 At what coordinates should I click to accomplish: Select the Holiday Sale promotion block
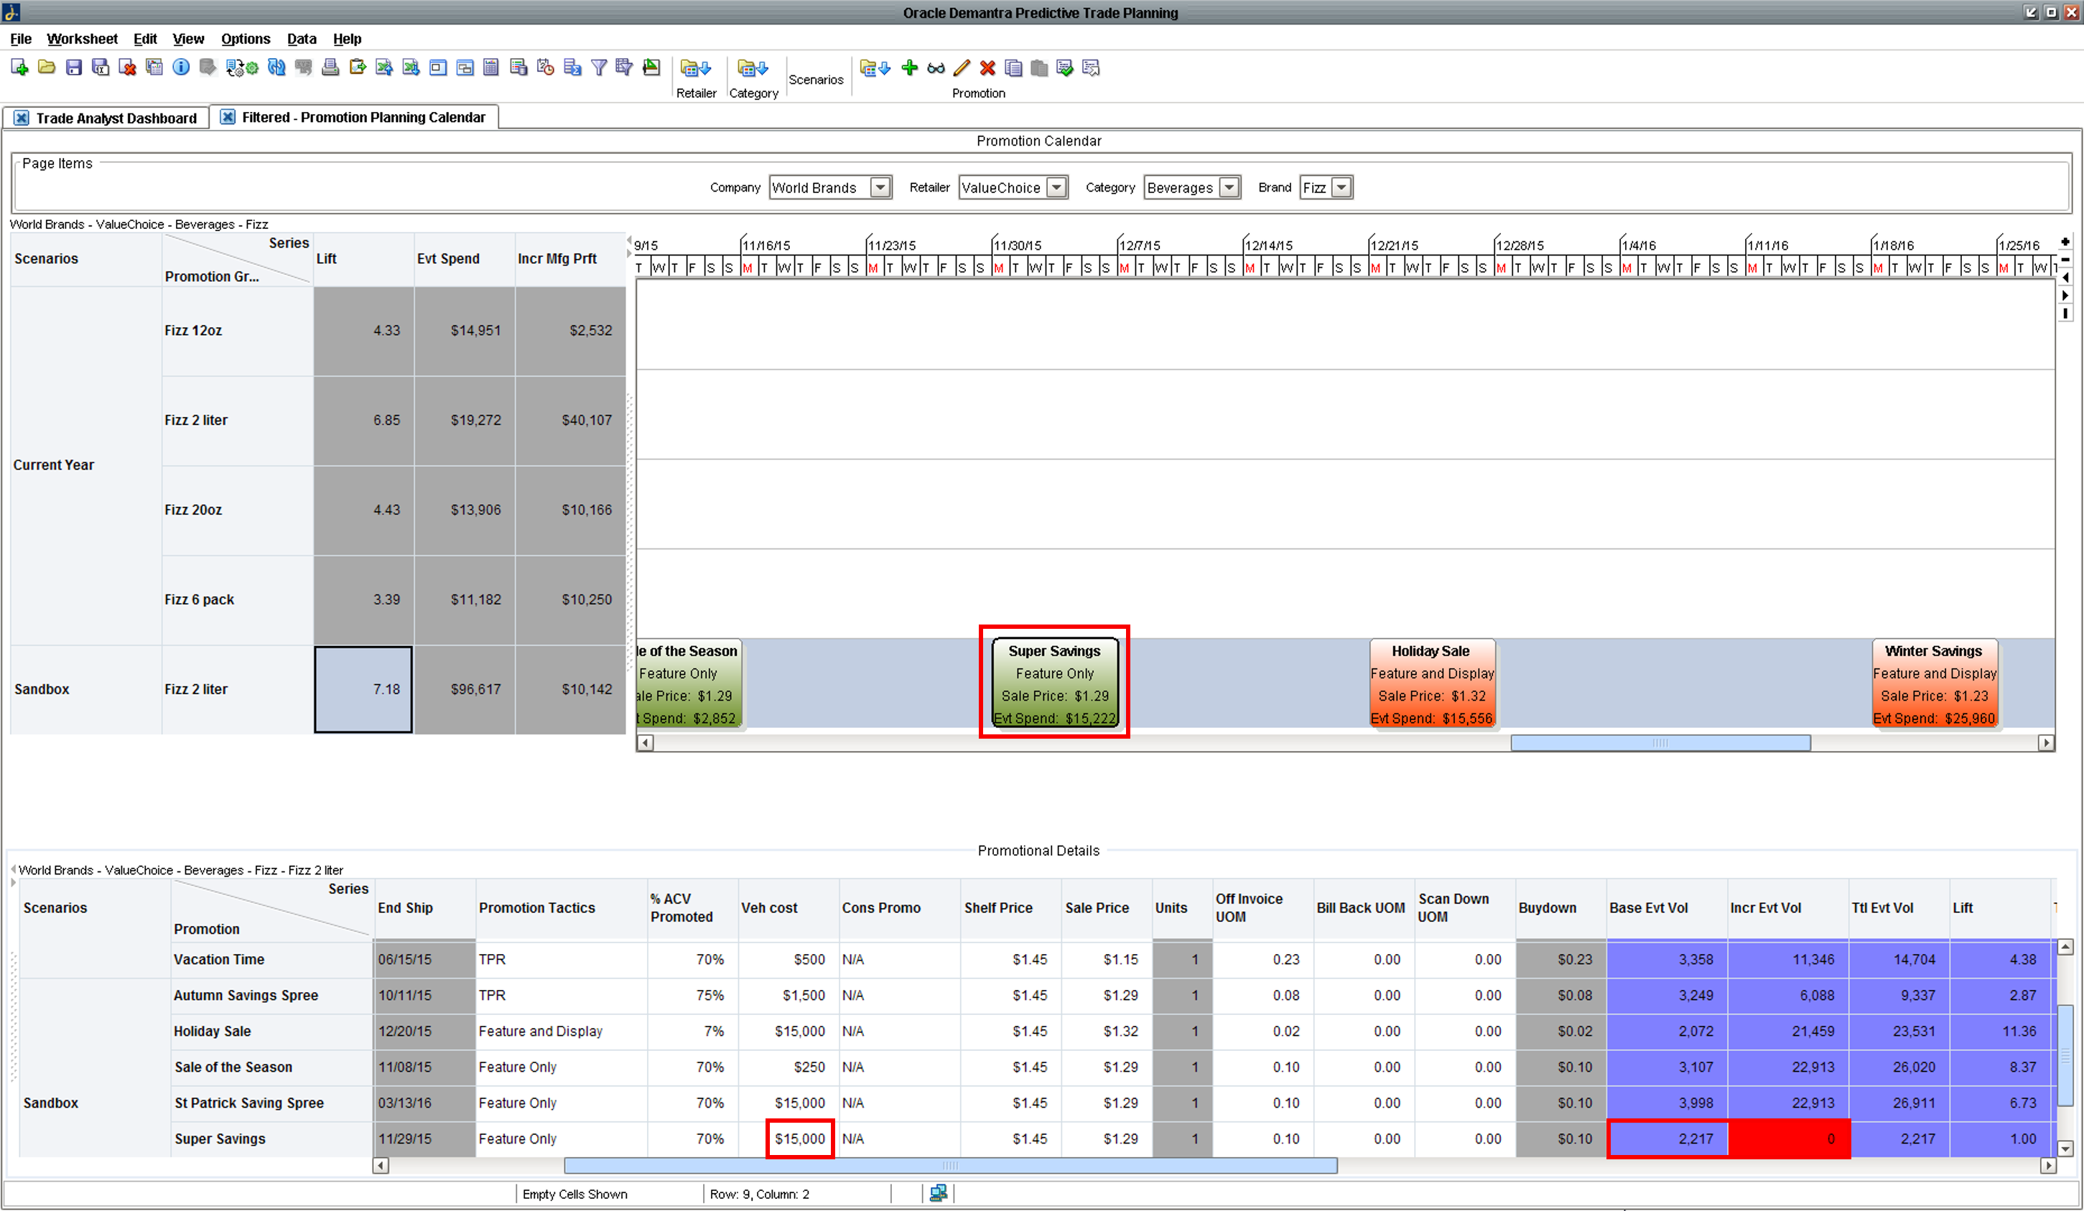(x=1431, y=683)
